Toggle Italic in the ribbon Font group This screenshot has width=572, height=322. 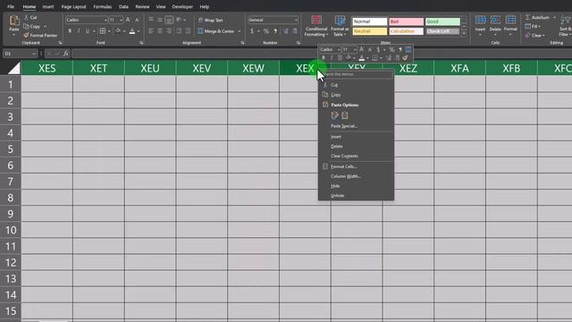[x=79, y=31]
